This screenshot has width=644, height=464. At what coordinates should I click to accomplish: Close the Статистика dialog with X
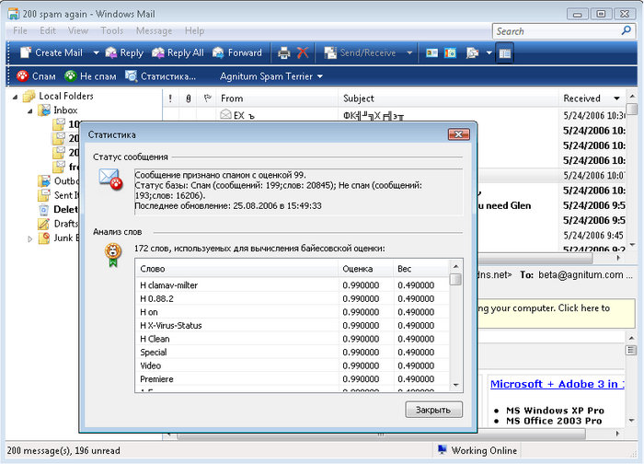pos(459,134)
